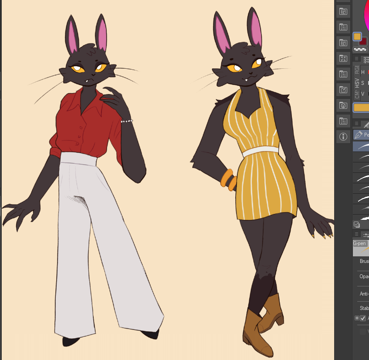Uncheck the checked box beside plus expander

point(363,318)
